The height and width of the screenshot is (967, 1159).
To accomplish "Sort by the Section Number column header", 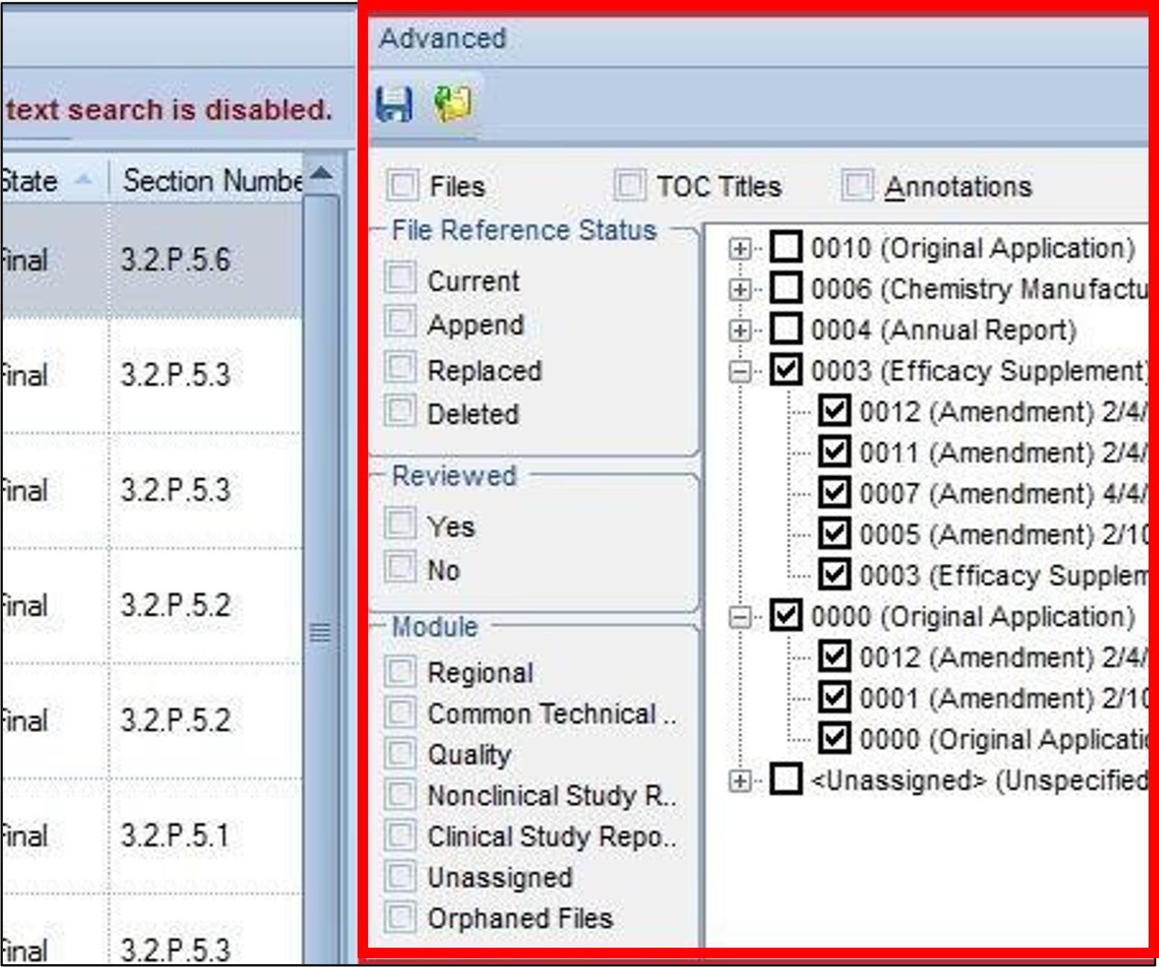I will pyautogui.click(x=207, y=180).
